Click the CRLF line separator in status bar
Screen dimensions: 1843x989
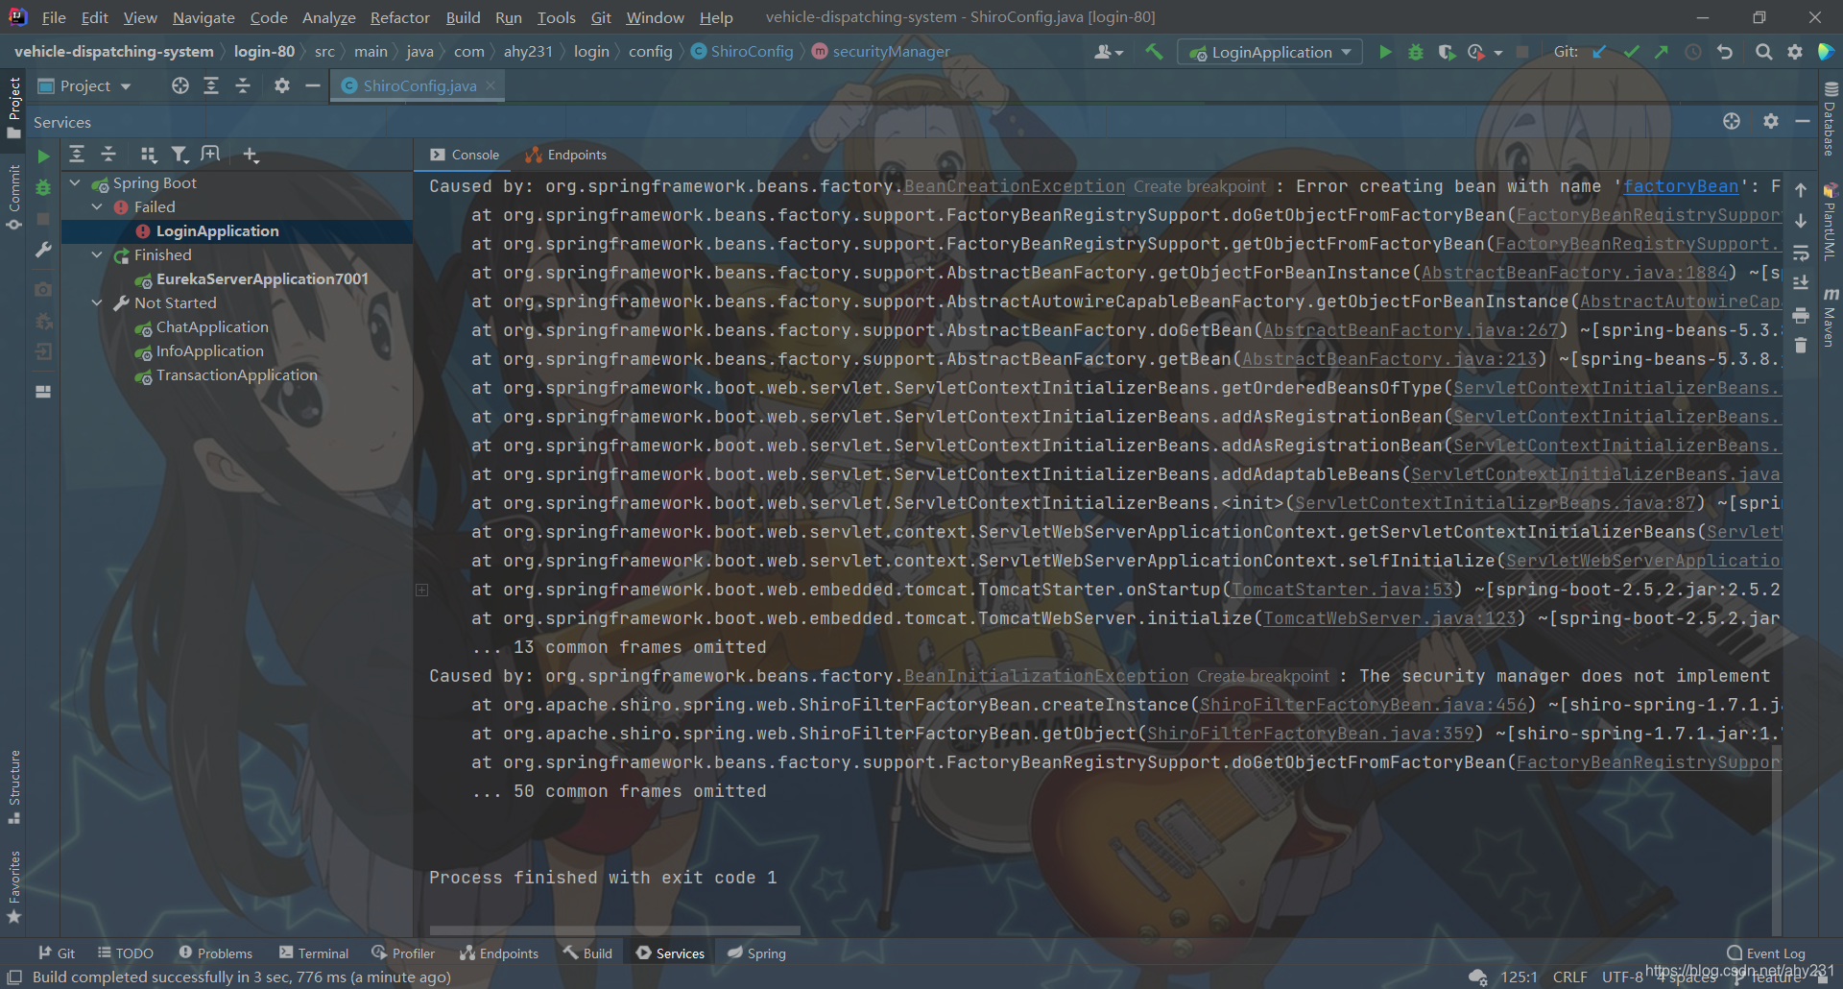tap(1569, 977)
